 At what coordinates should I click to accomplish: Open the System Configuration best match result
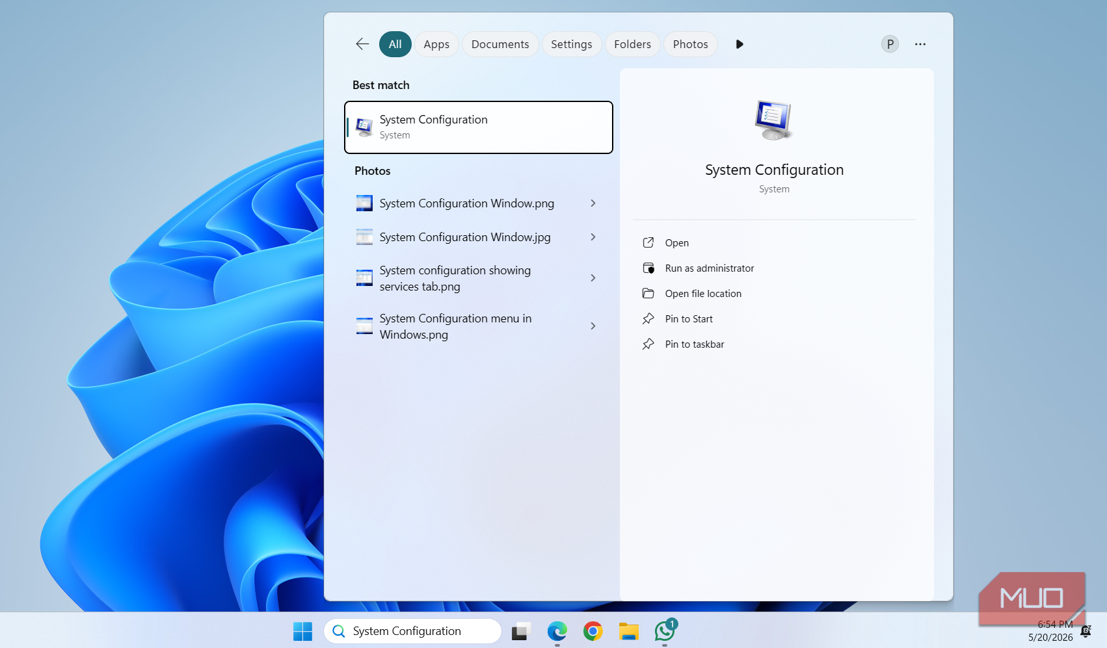tap(479, 127)
